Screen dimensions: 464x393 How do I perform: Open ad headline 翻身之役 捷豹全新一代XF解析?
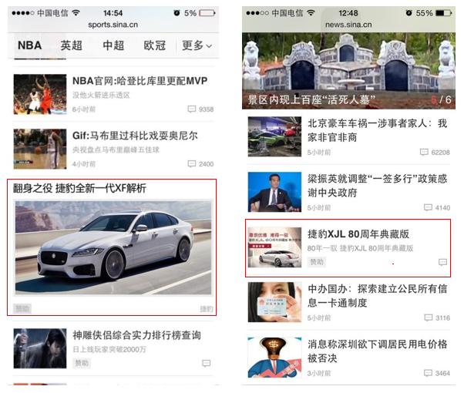[x=79, y=188]
